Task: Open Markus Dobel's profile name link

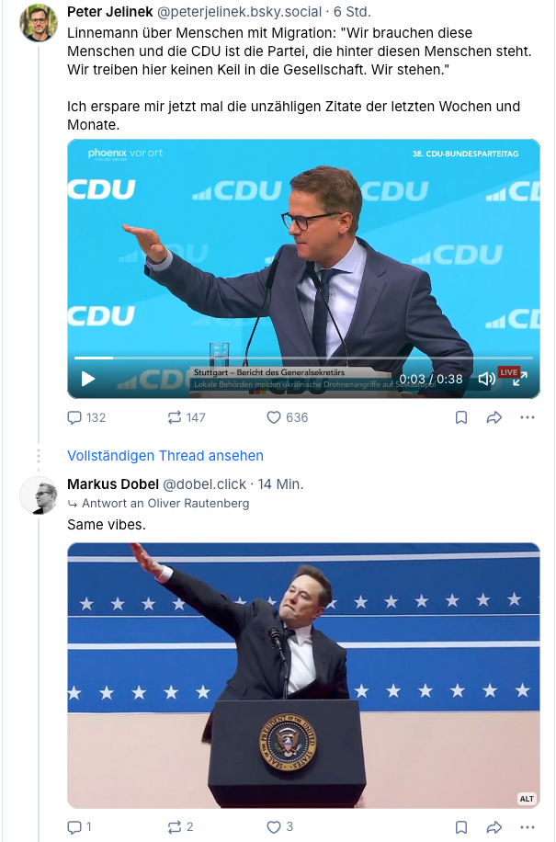Action: [x=113, y=484]
